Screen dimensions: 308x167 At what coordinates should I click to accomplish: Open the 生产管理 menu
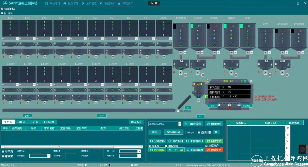(89, 3)
